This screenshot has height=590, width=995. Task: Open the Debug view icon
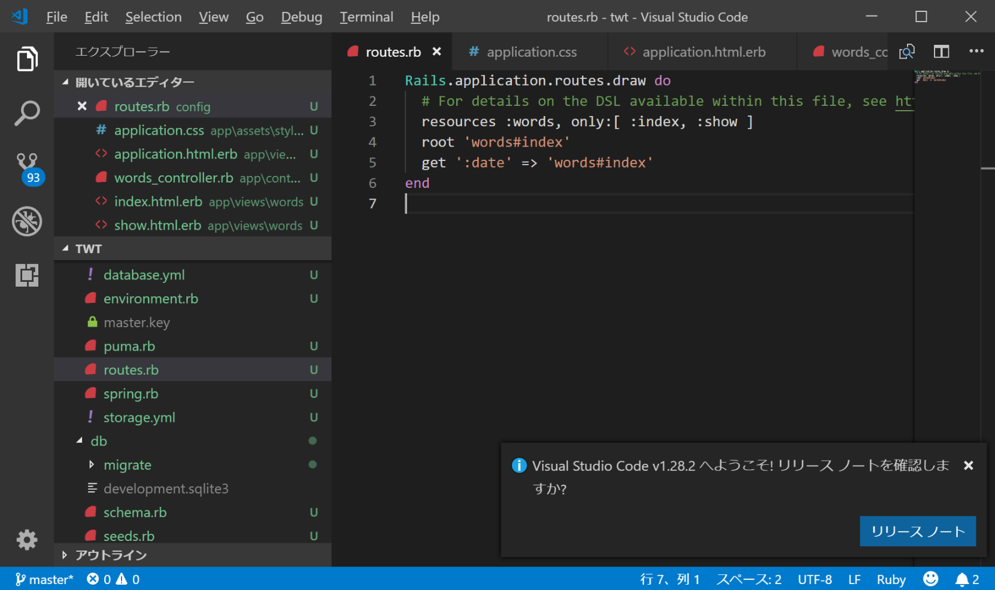point(27,221)
